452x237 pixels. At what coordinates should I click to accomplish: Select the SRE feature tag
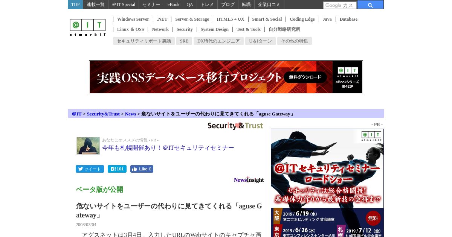(x=184, y=41)
